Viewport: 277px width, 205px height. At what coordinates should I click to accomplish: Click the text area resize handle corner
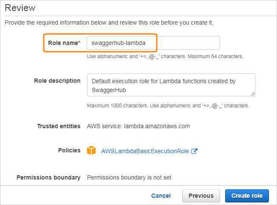tap(253, 94)
